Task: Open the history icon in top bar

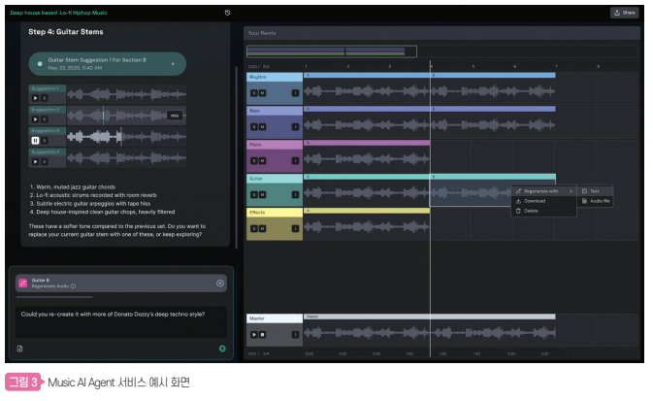Action: [x=227, y=13]
